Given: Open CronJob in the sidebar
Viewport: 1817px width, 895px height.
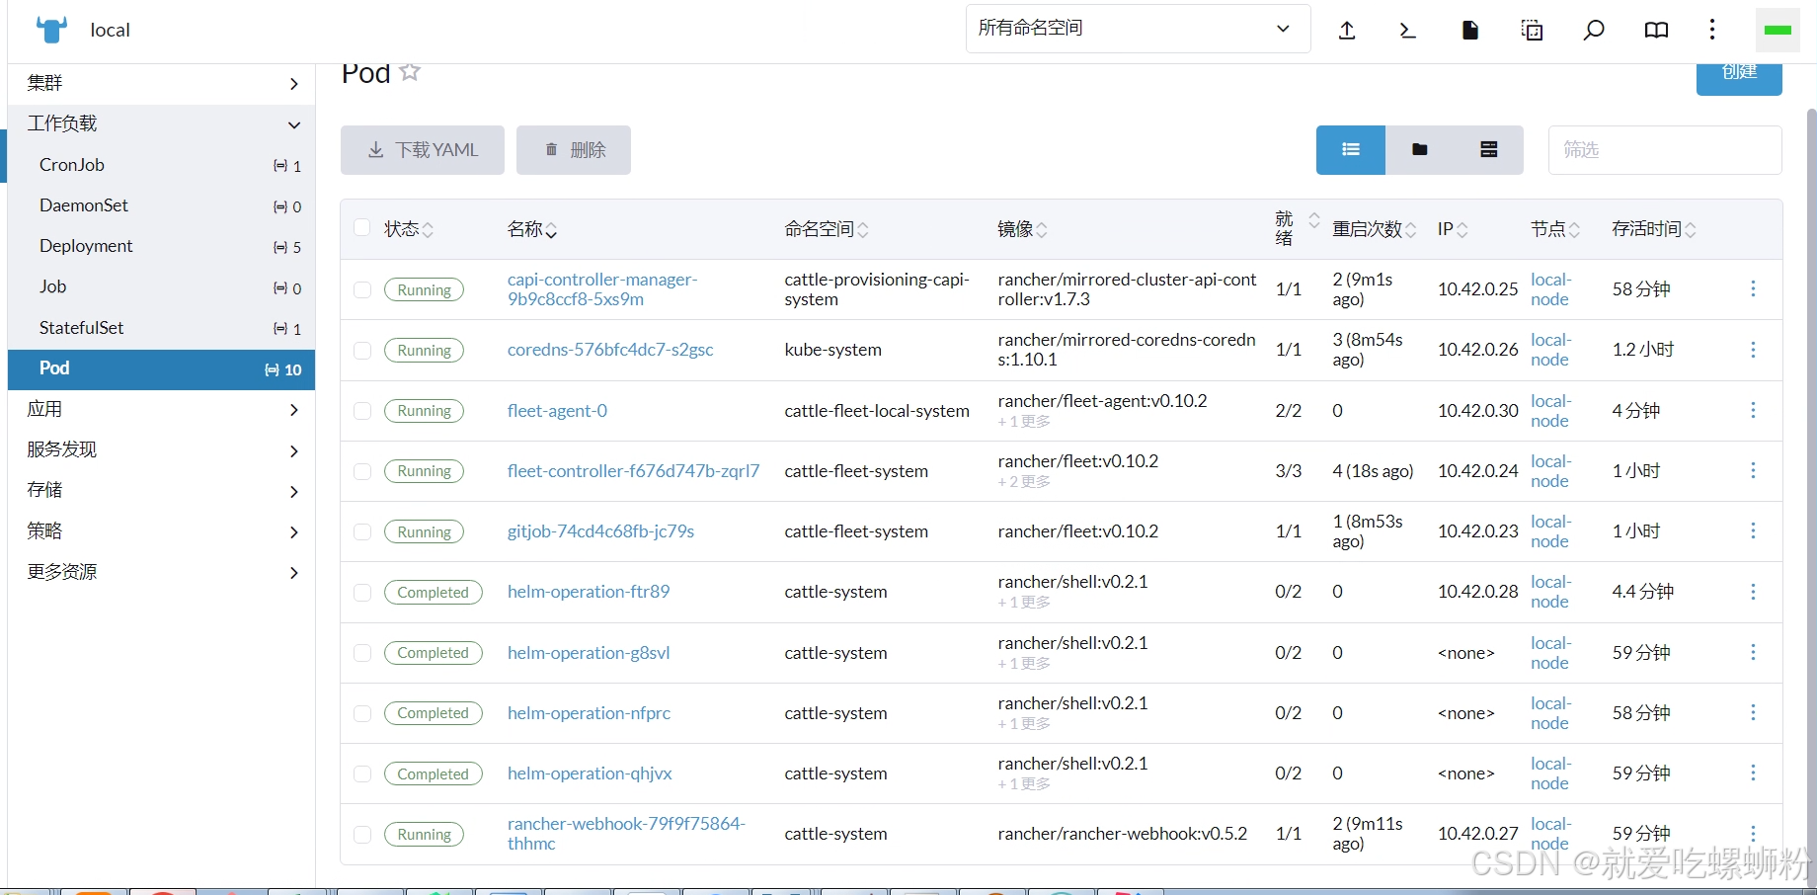Looking at the screenshot, I should click(x=162, y=165).
